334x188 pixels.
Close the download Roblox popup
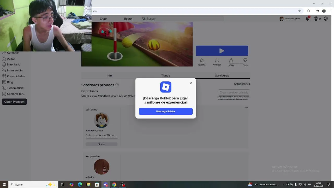191,83
